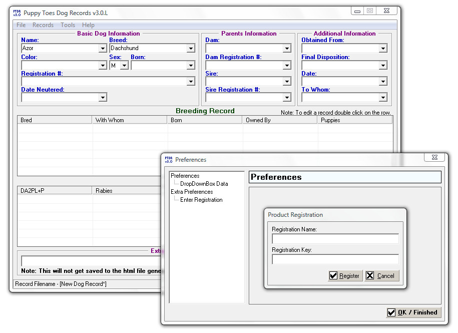Open the Records menu
The image size is (458, 333).
tap(43, 25)
